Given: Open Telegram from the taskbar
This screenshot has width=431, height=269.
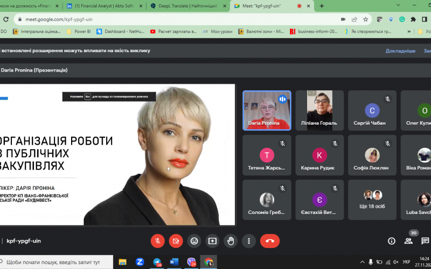Looking at the screenshot, I should pyautogui.click(x=157, y=262).
